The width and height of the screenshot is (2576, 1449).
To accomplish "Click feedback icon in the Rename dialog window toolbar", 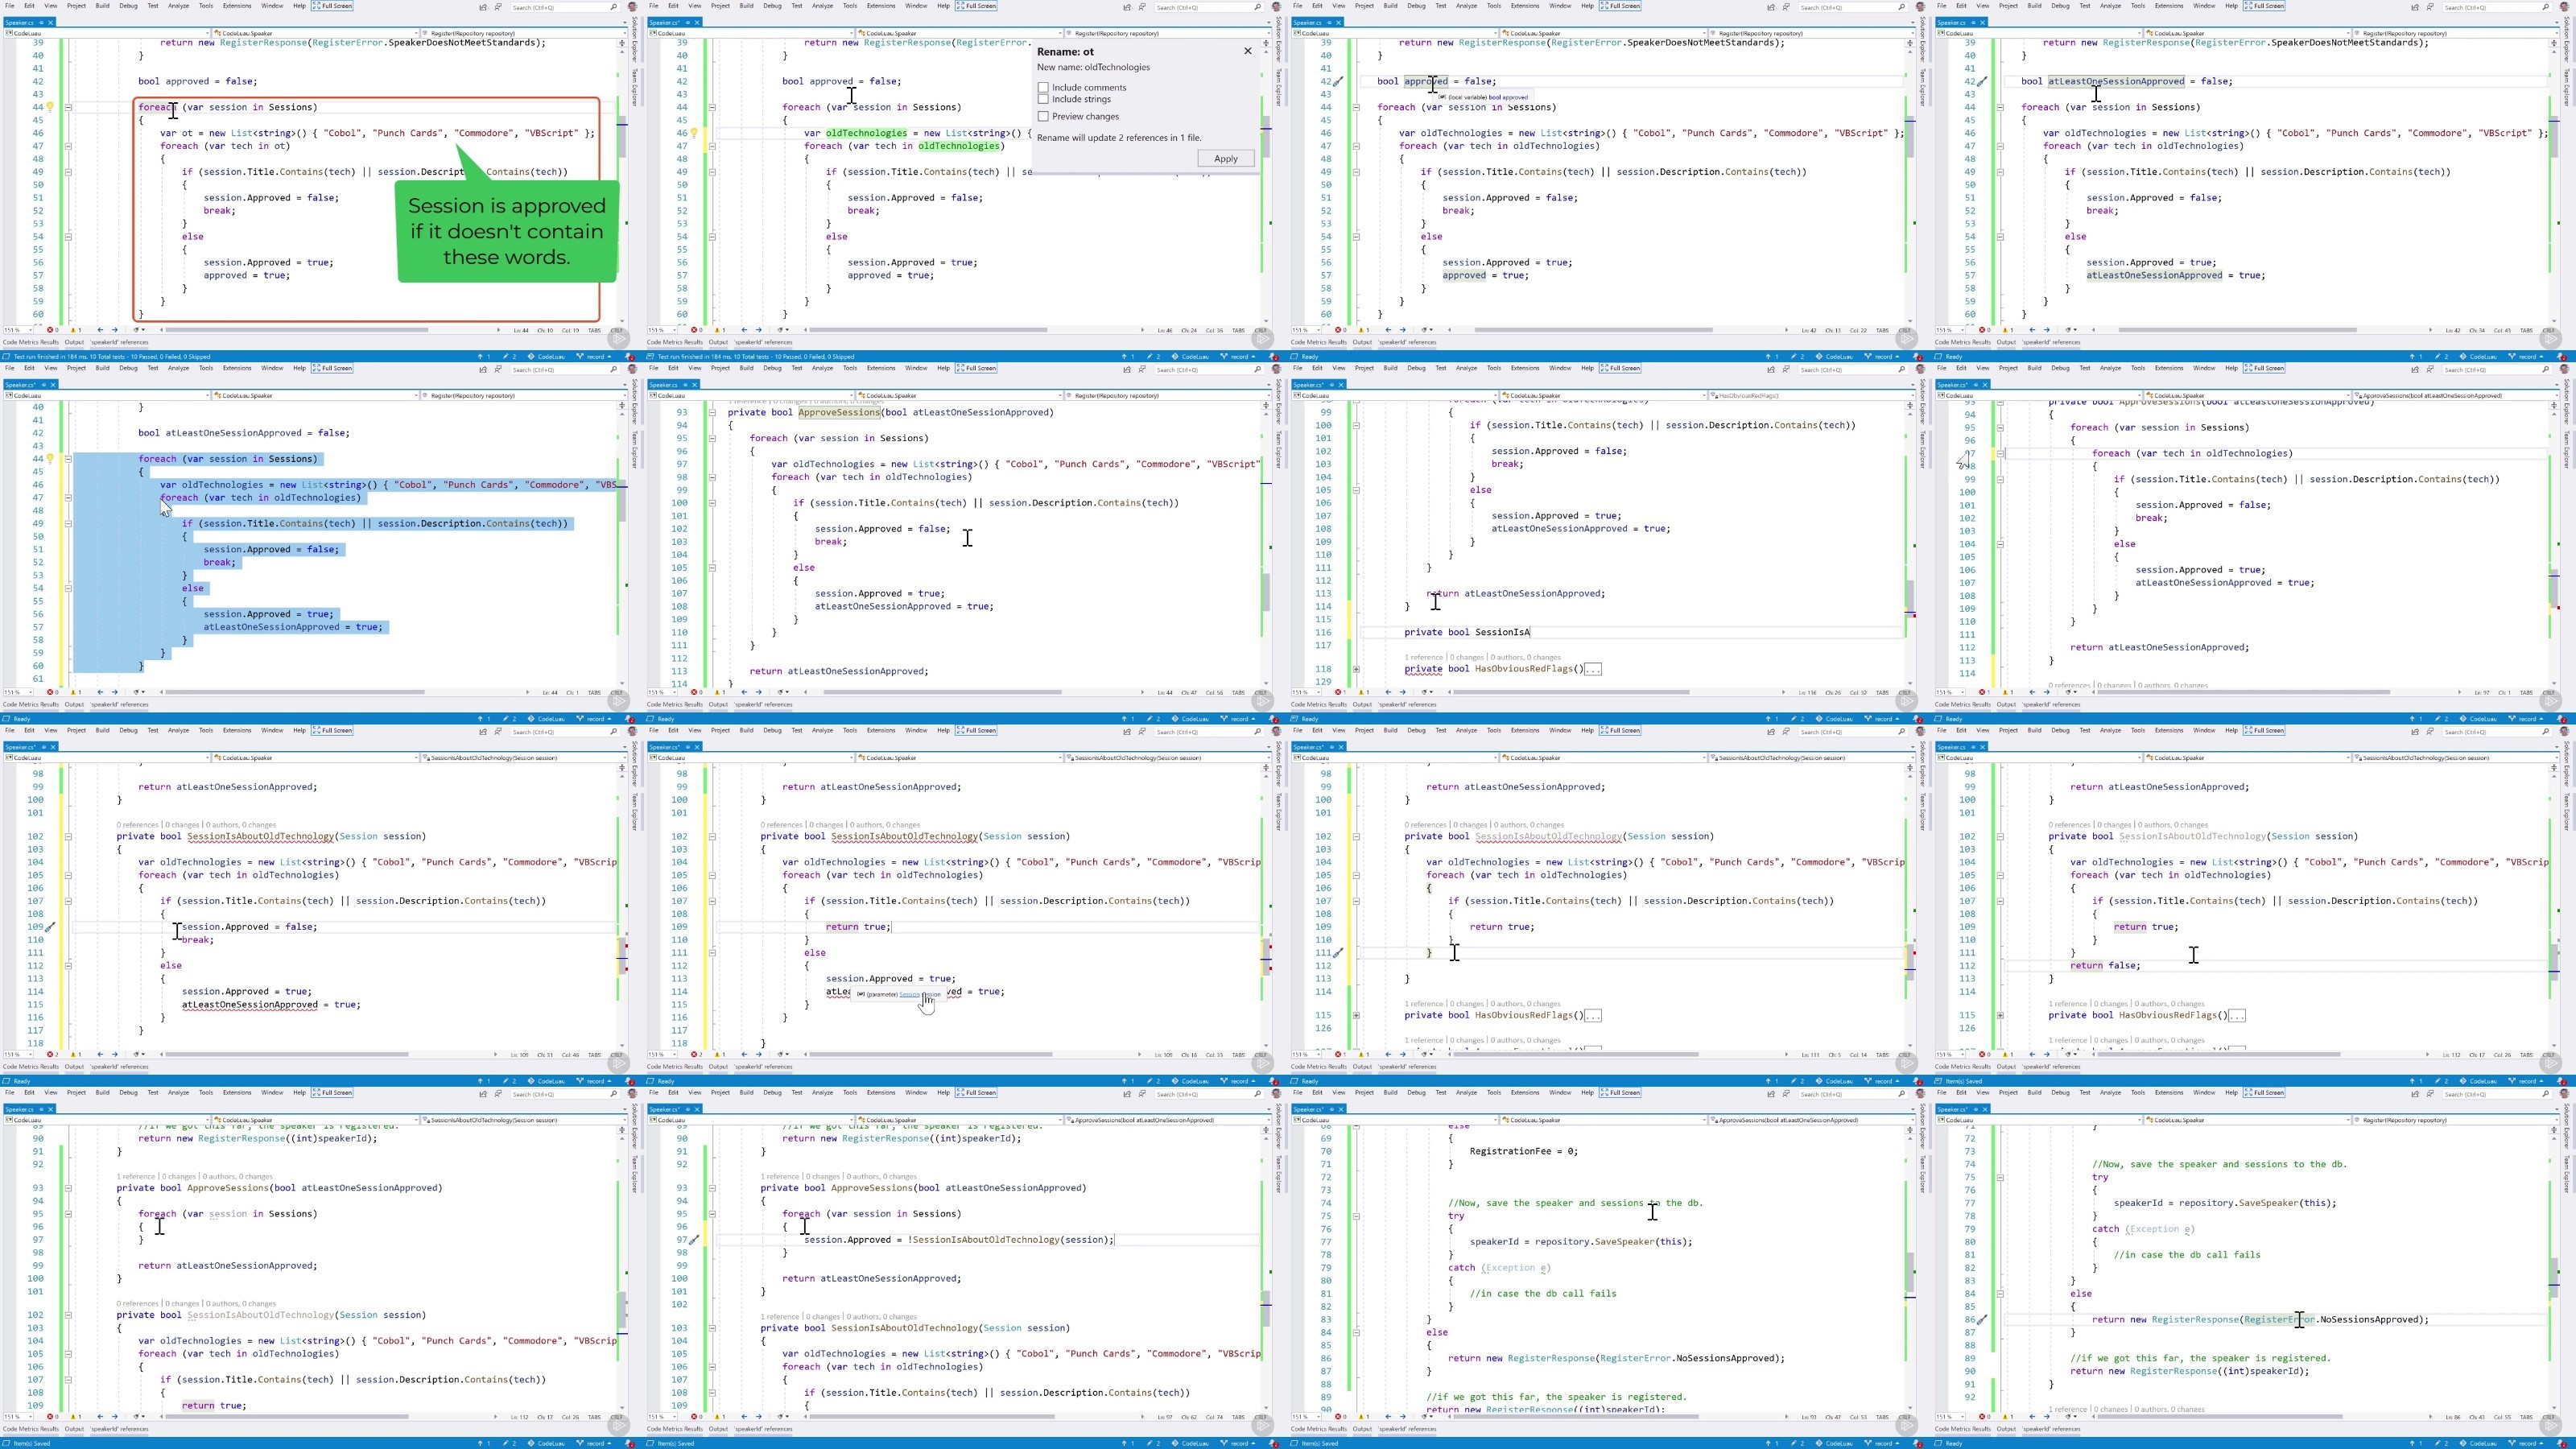I will point(1142,7).
